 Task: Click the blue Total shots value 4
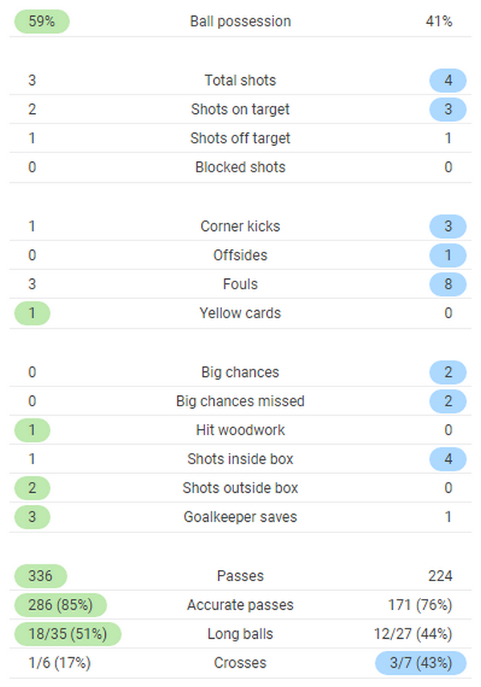(448, 80)
